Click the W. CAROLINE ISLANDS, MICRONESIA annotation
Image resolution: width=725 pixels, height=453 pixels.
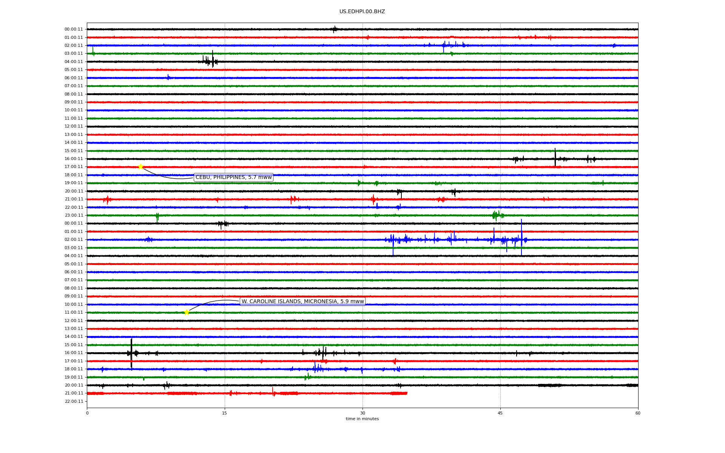click(x=302, y=301)
